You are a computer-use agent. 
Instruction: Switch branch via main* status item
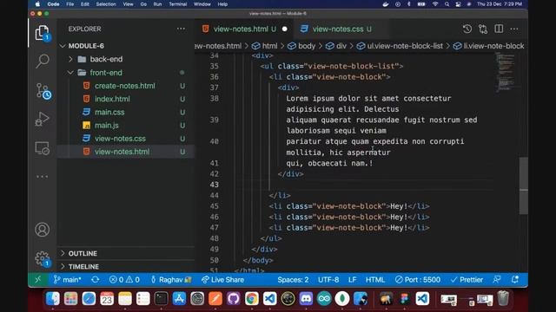(x=67, y=280)
